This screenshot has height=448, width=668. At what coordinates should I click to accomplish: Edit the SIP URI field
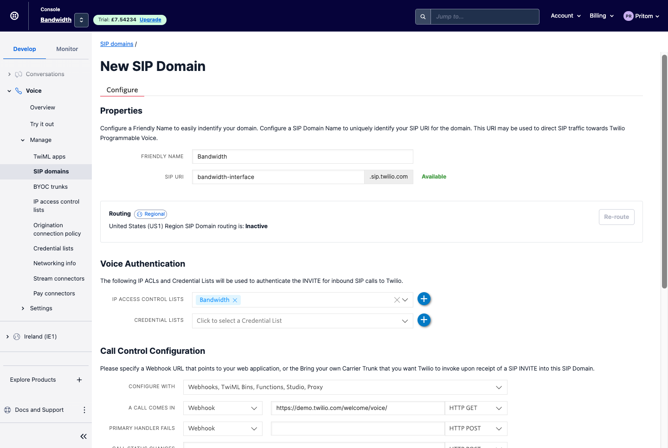click(278, 177)
